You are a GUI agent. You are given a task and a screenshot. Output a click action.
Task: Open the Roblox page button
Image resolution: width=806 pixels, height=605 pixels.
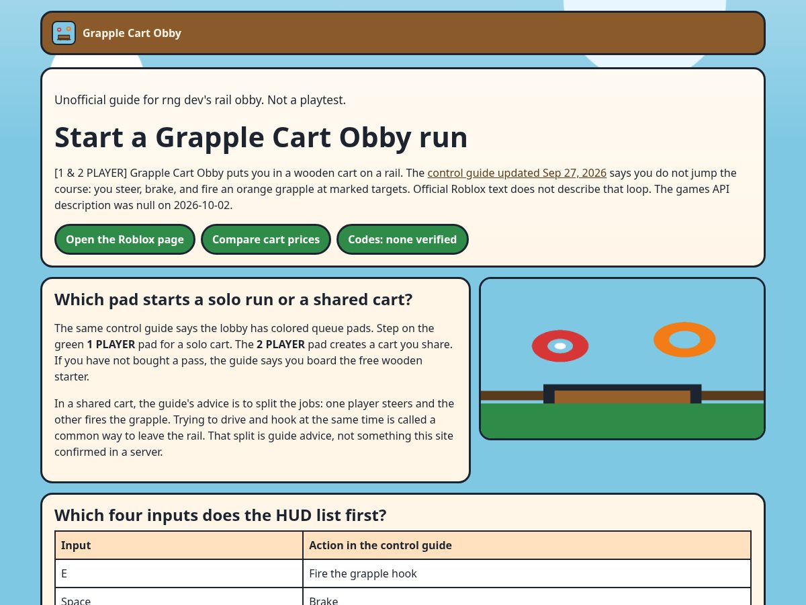pyautogui.click(x=125, y=239)
